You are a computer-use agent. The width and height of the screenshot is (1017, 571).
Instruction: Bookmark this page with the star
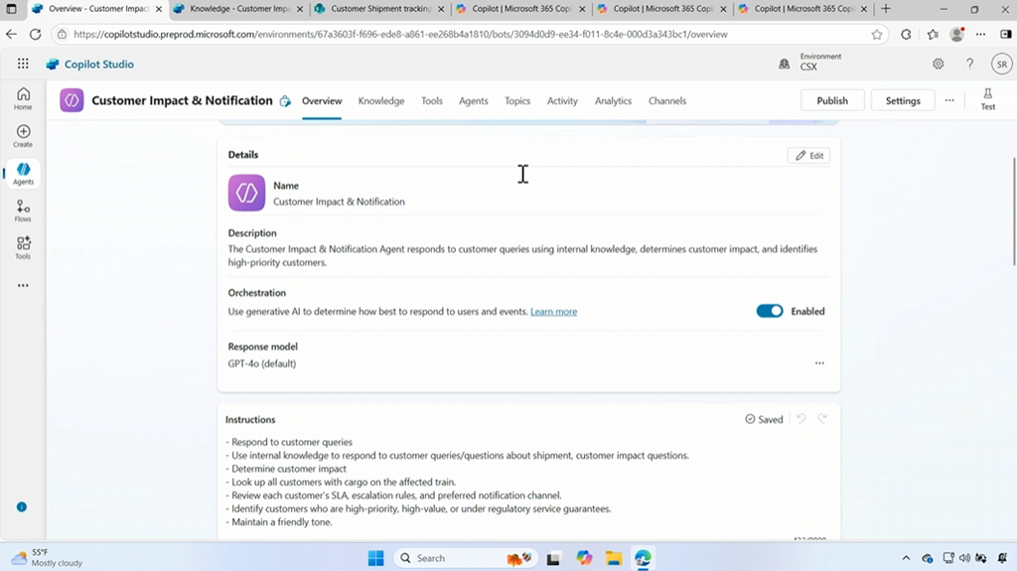pos(877,35)
